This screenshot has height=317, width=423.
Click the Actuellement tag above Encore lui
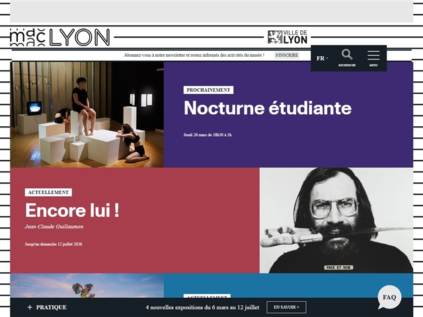[x=48, y=192]
